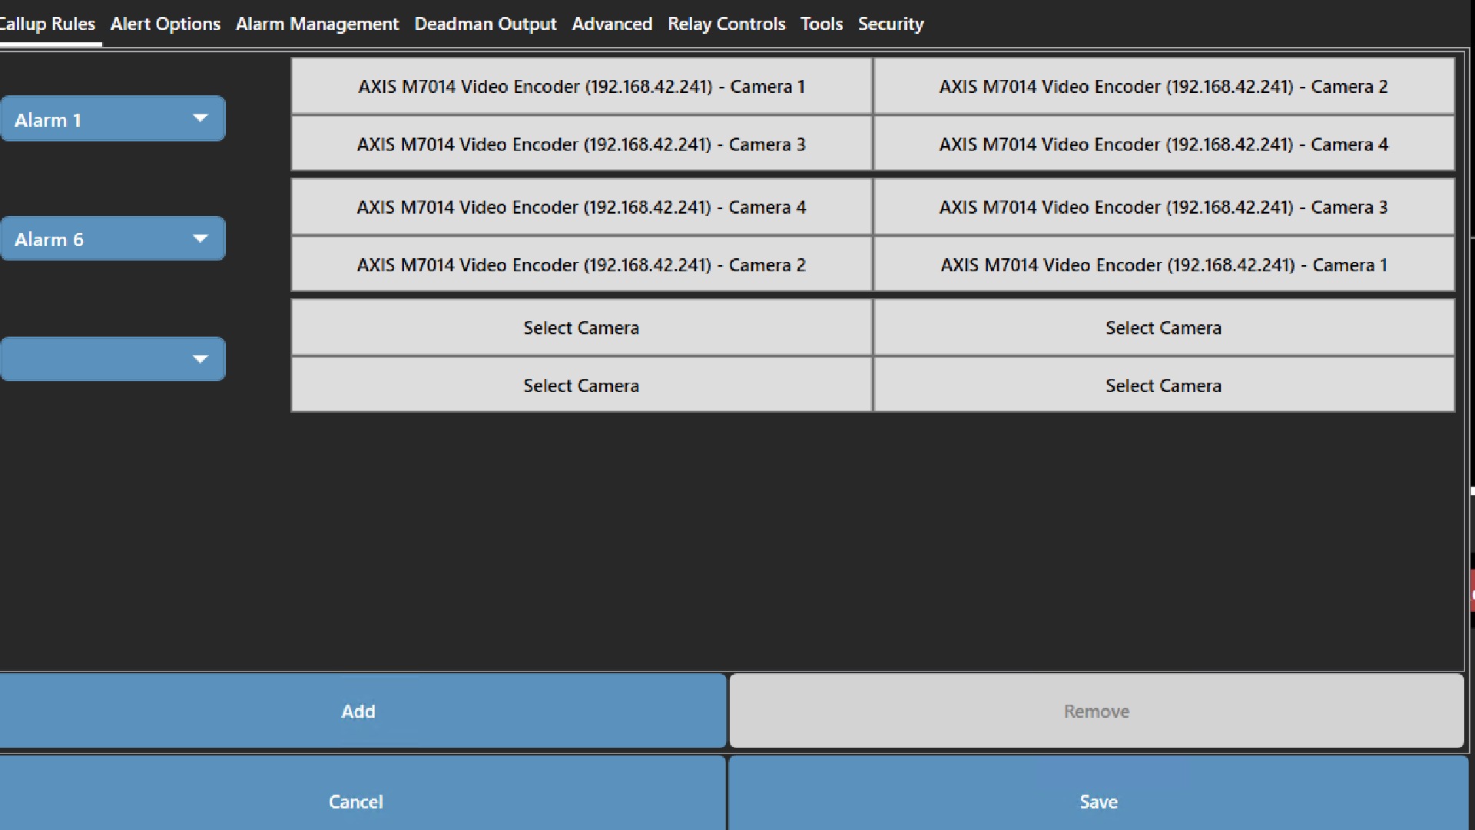Open the Security tab
This screenshot has width=1475, height=830.
tap(890, 24)
